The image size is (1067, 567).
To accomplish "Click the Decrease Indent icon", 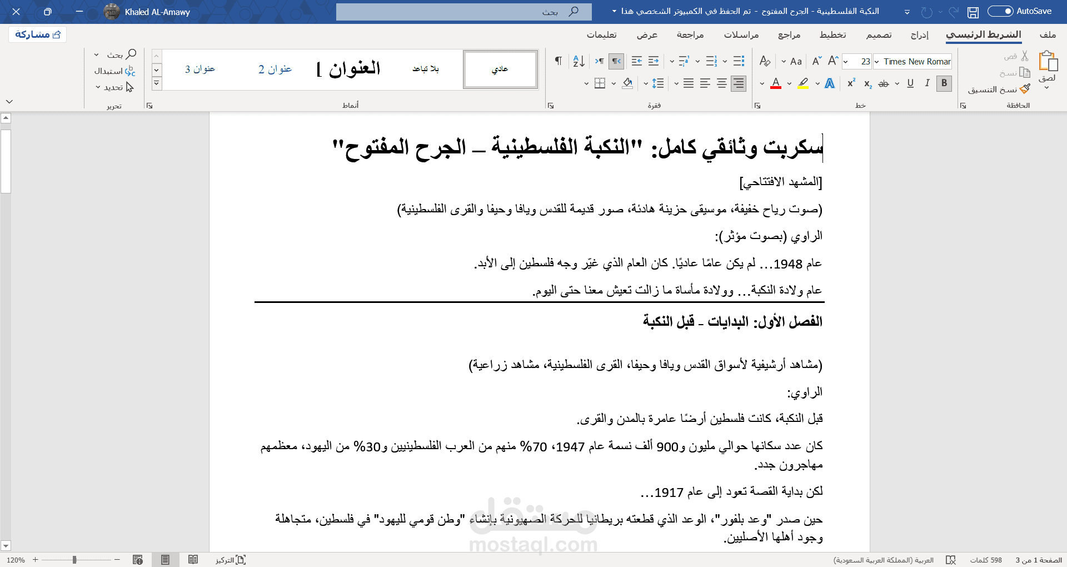I will [654, 61].
